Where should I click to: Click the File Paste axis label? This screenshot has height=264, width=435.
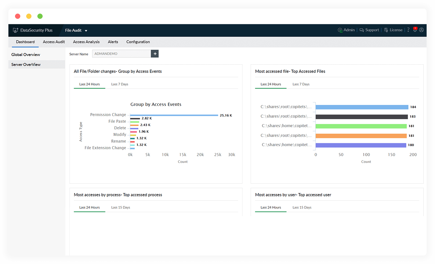coord(117,121)
